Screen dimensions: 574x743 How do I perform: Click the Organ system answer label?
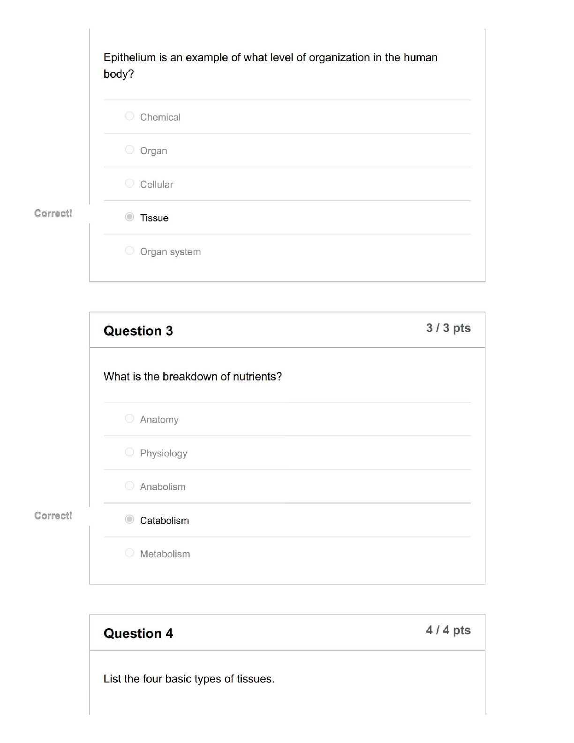coord(170,252)
